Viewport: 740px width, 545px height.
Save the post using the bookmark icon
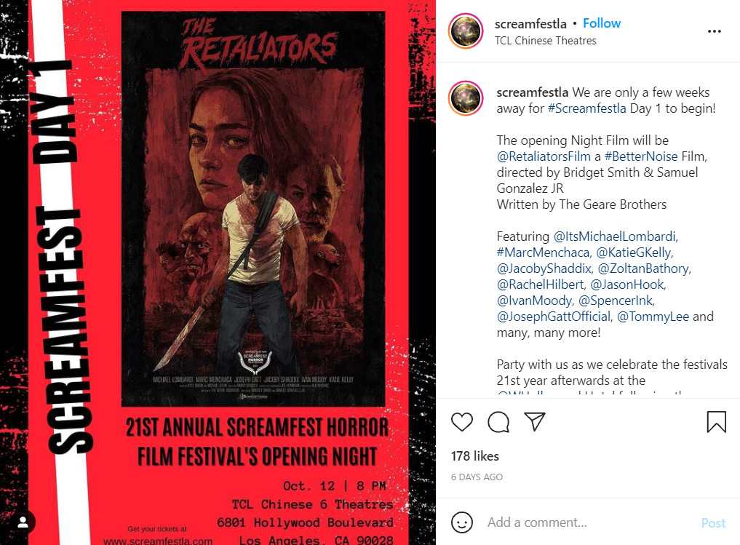(716, 421)
